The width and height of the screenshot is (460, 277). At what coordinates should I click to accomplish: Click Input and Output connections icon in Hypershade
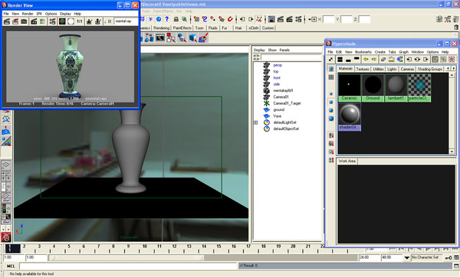[x=418, y=60]
